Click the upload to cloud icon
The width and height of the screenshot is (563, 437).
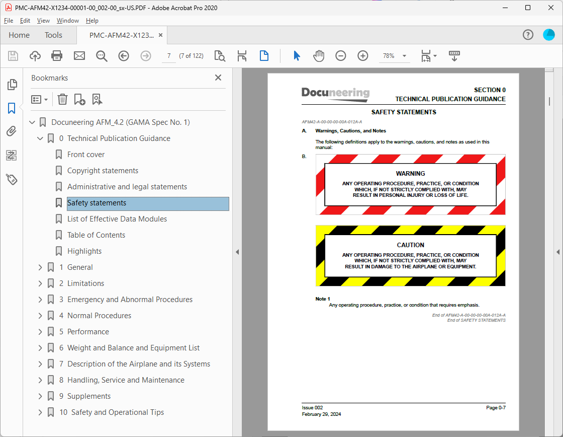pos(35,56)
